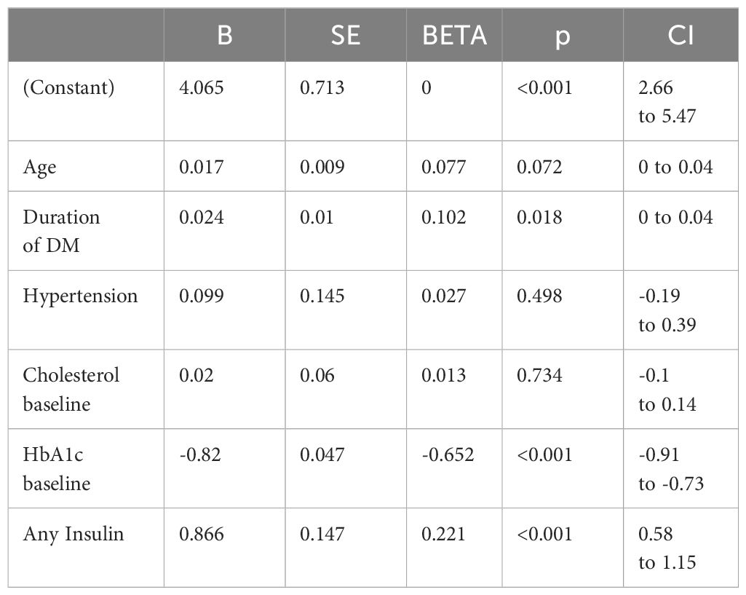Select the Cholesterol p-value 0.734
This screenshot has height=595, width=746.
tap(539, 376)
